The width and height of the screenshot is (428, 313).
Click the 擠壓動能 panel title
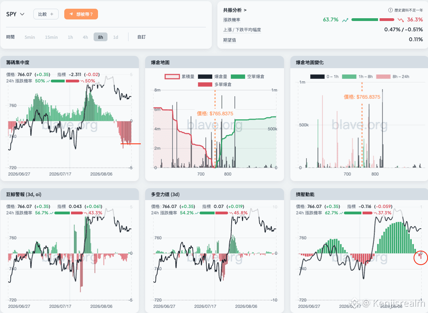pyautogui.click(x=305, y=195)
